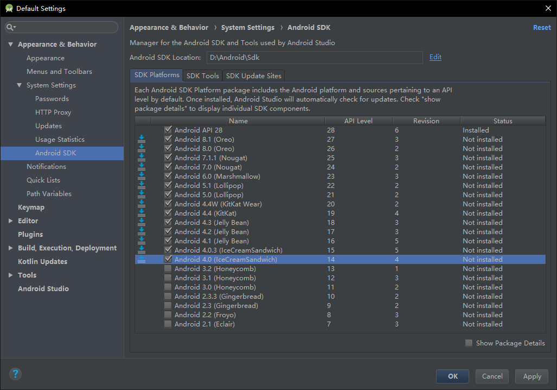Open Keymap settings page
The image size is (557, 390).
pos(31,207)
